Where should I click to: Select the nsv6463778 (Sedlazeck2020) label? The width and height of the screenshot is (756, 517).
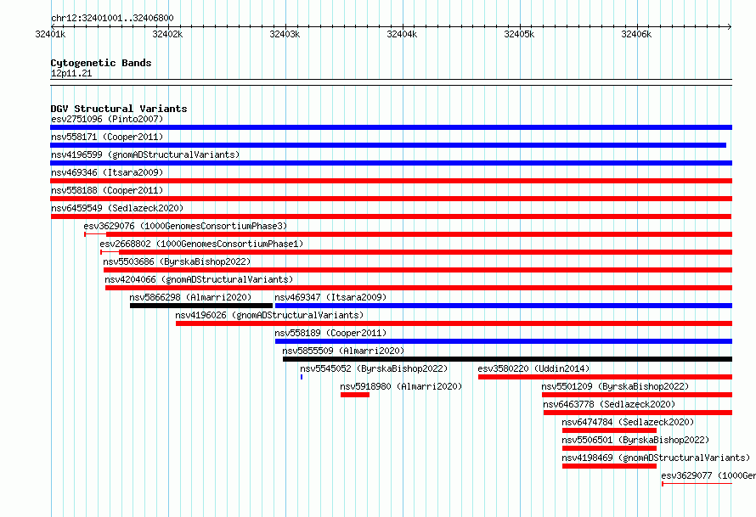click(609, 404)
